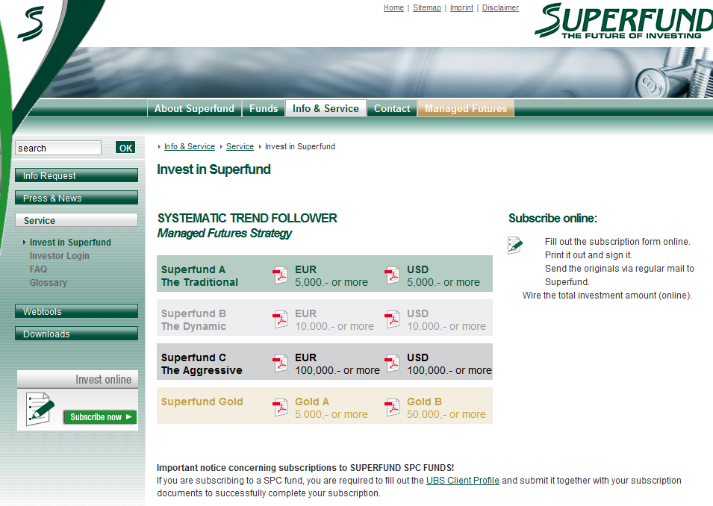The image size is (713, 506).
Task: Open the UBS Client Profile link
Action: pyautogui.click(x=462, y=481)
